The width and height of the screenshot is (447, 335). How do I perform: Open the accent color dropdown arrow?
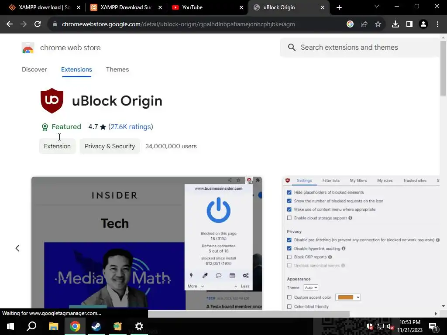tap(358, 297)
